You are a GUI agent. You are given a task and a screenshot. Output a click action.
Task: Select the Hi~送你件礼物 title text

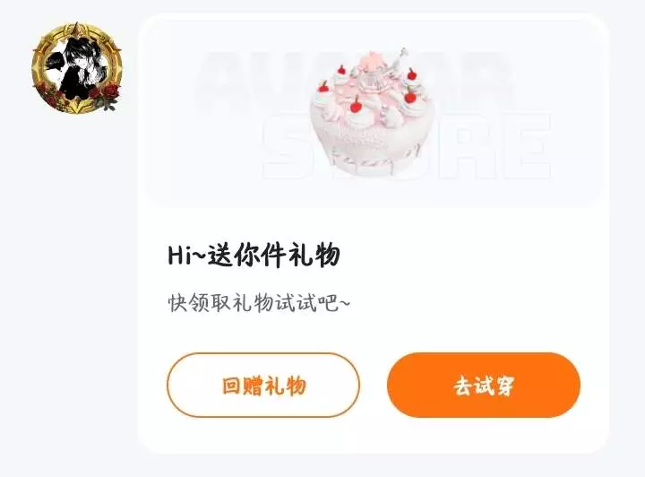(254, 256)
